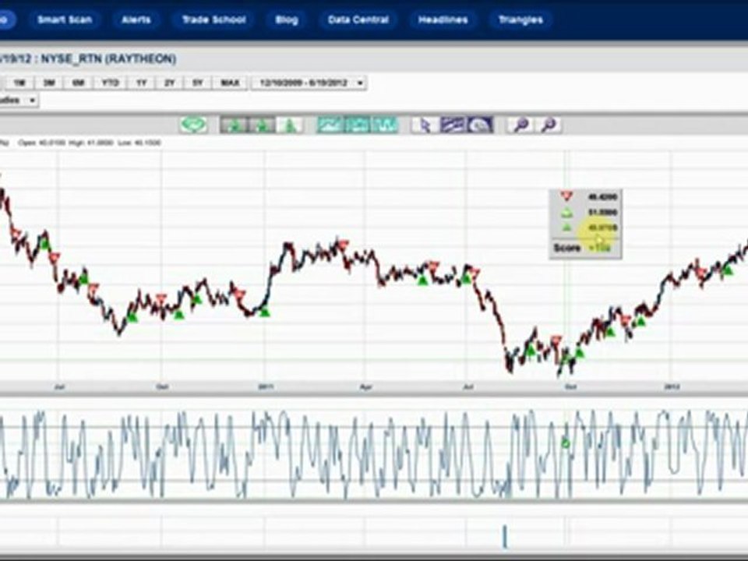Go to the Trade School tab
748x561 pixels.
213,19
